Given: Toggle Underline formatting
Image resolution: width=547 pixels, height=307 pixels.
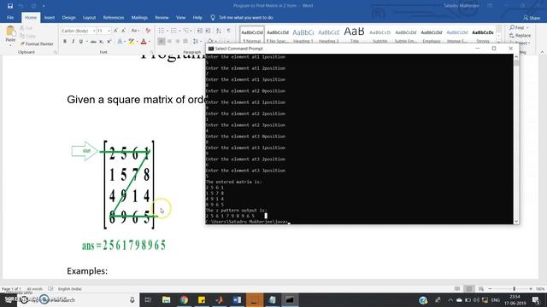Looking at the screenshot, I should pos(81,42).
